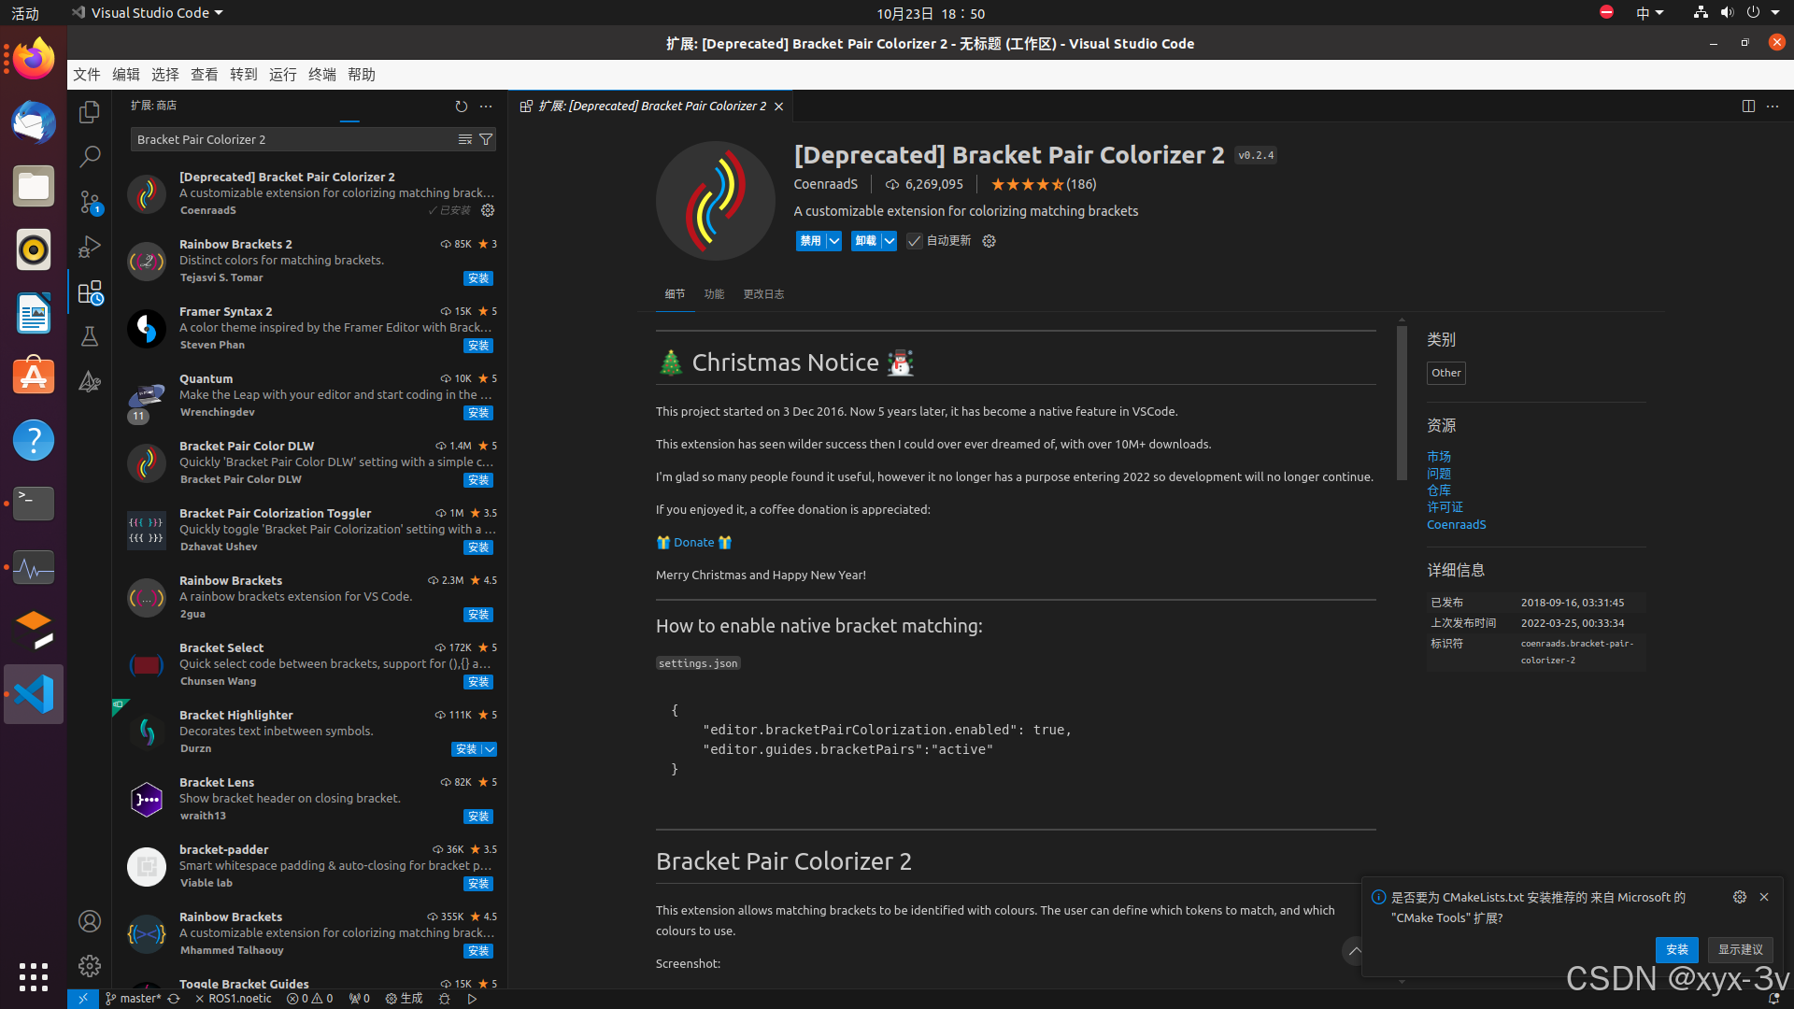Expand the disable button dropdown arrow

tap(833, 241)
